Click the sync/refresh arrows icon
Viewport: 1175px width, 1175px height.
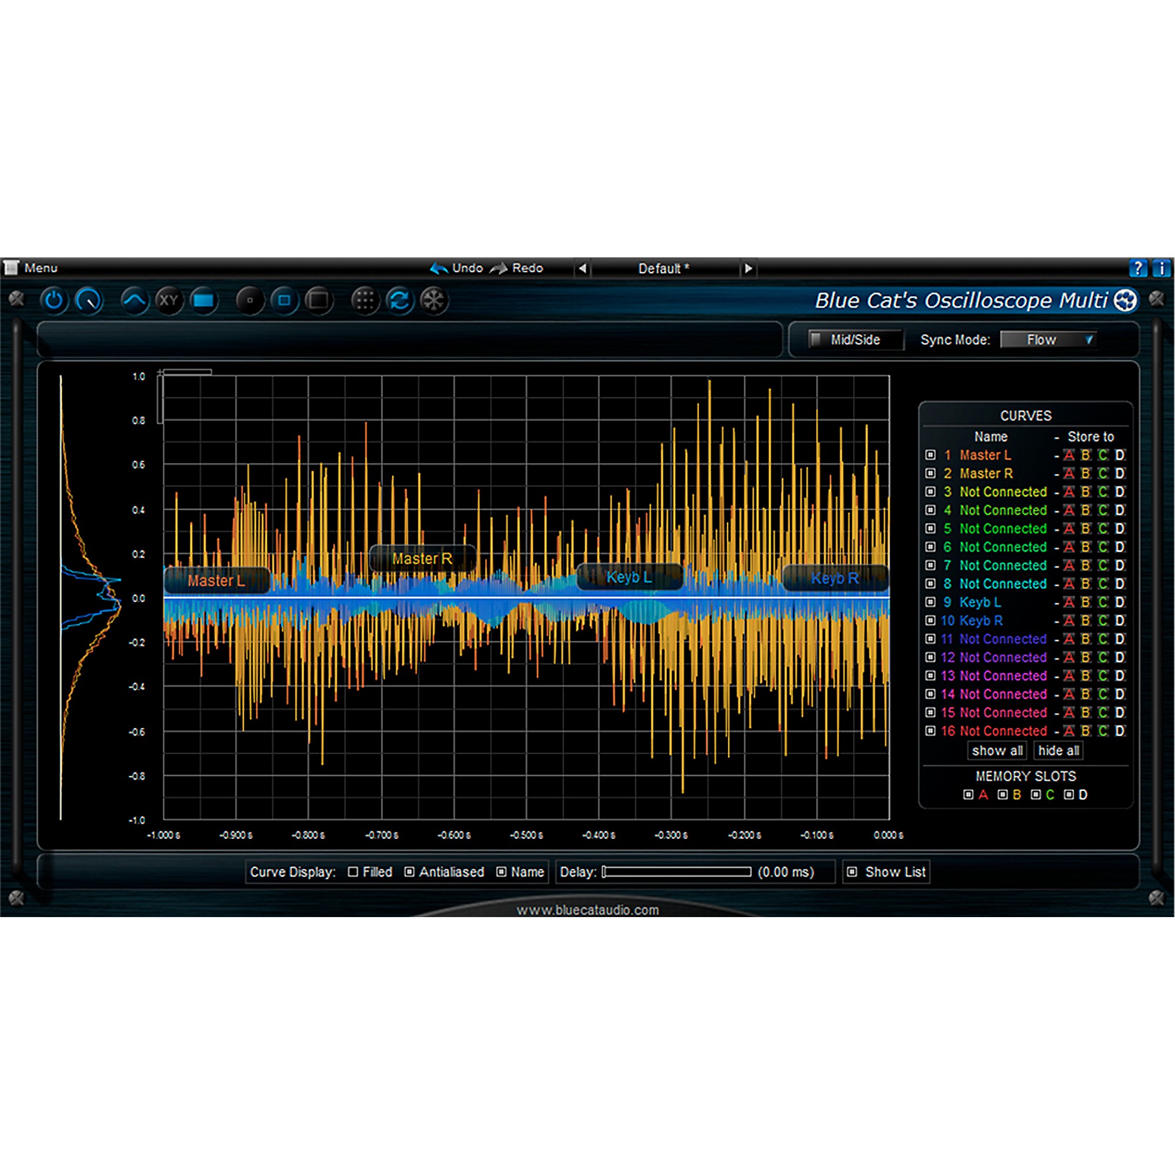click(x=400, y=300)
